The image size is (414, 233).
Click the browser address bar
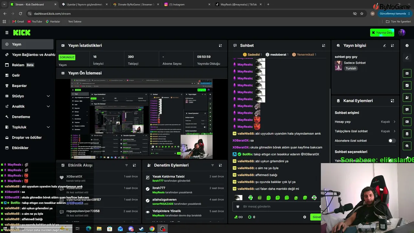[191, 14]
